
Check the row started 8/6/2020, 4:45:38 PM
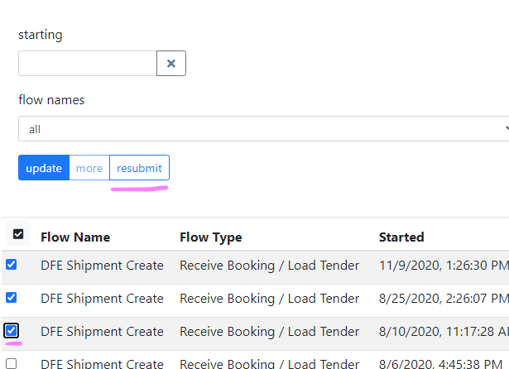pos(12,363)
